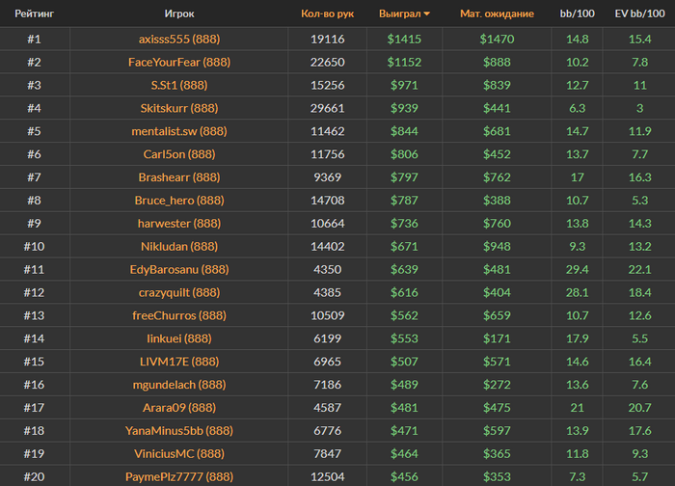Sort by bb/100 column header
Viewport: 675px width, 486px height.
(577, 14)
